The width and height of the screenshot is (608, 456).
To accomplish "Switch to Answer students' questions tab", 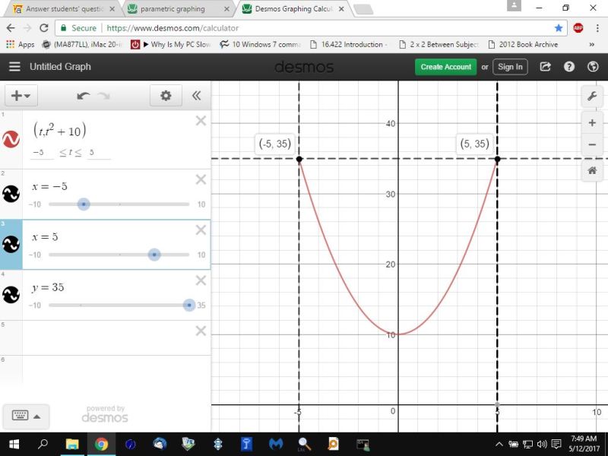I will [64, 9].
